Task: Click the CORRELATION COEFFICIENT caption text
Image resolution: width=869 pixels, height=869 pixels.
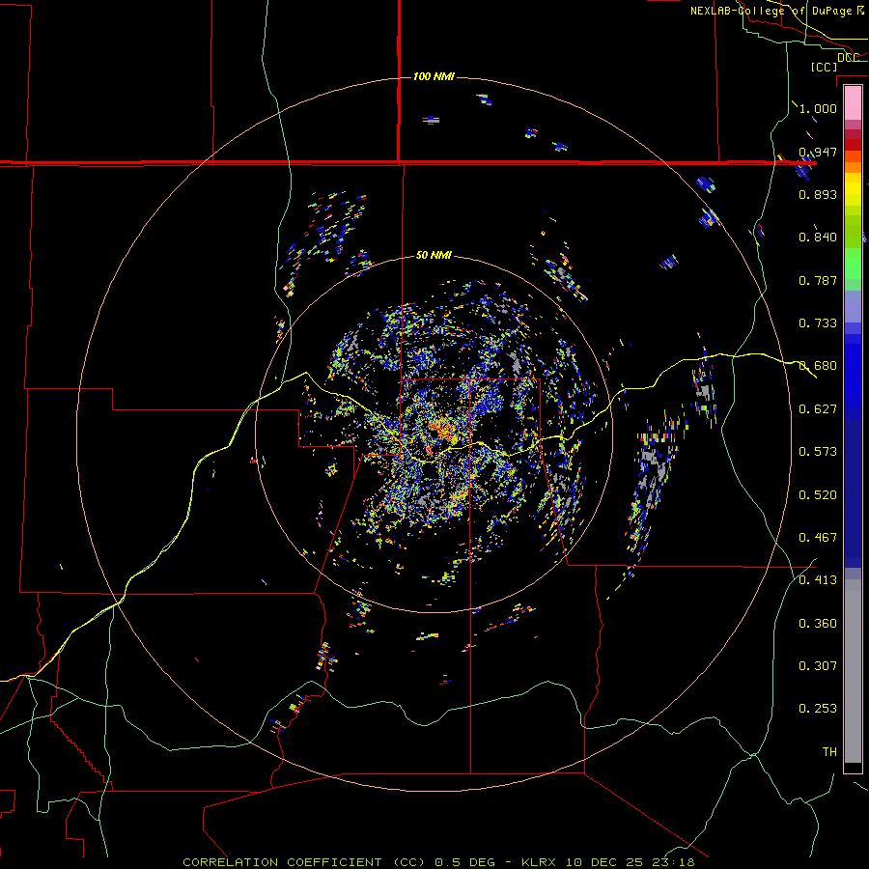Action: click(282, 862)
